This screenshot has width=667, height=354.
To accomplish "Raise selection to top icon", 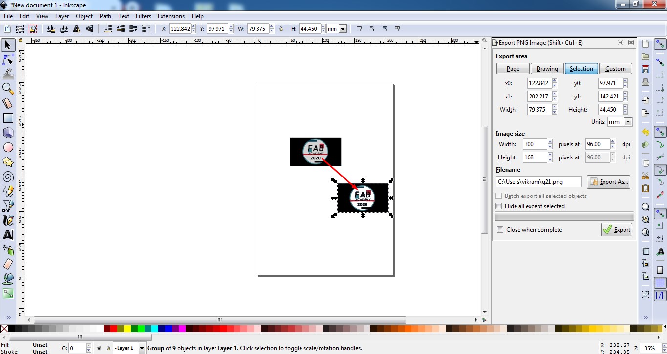I will tap(146, 29).
